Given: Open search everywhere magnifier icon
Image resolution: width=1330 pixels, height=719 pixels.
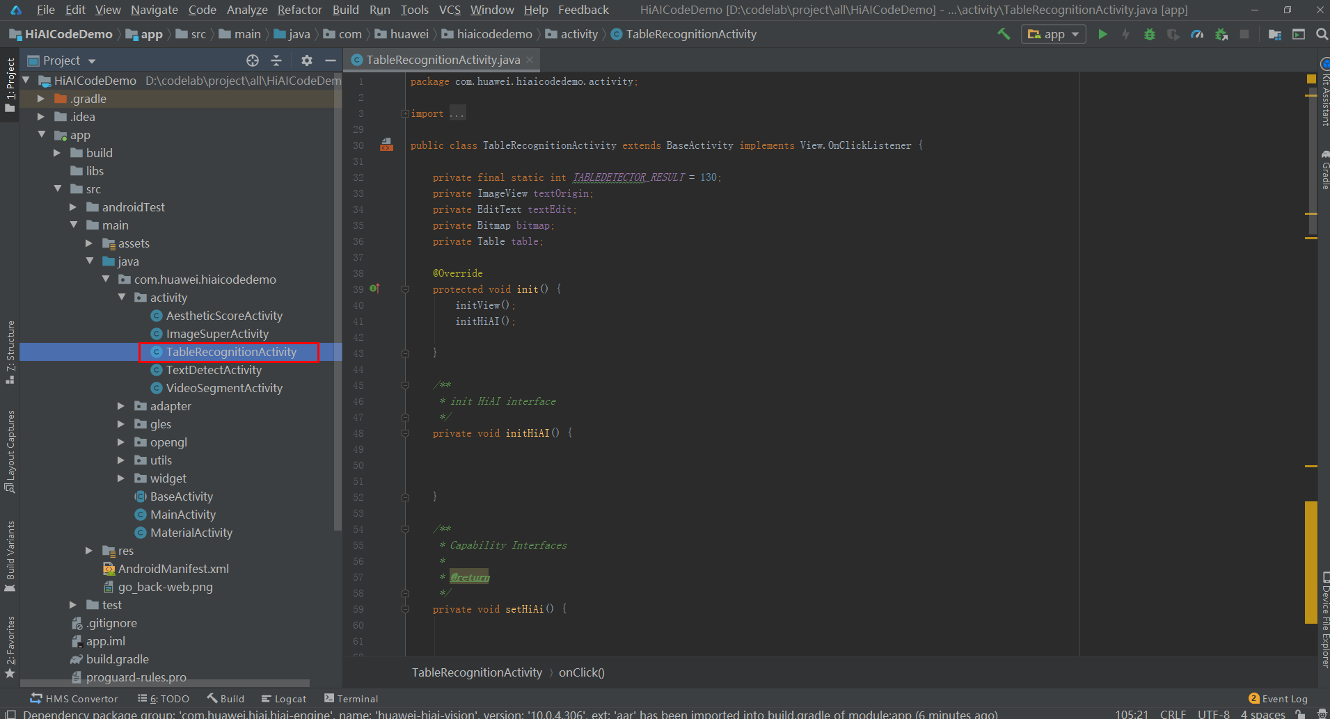Looking at the screenshot, I should point(1322,34).
